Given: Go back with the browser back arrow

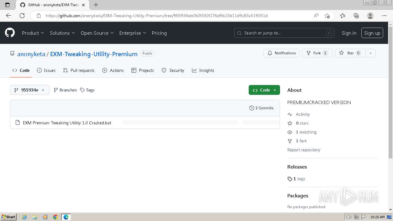Looking at the screenshot, I should pyautogui.click(x=9, y=16).
